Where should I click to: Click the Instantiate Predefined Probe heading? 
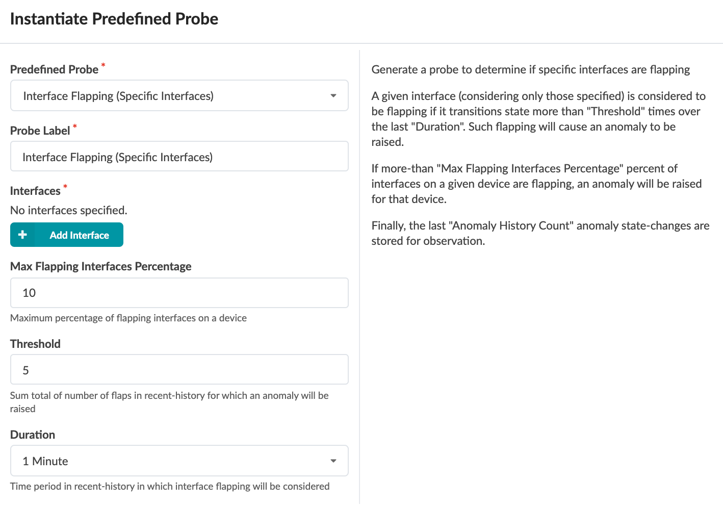[x=114, y=19]
